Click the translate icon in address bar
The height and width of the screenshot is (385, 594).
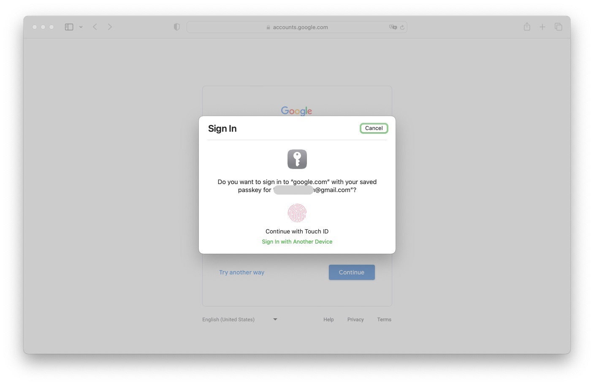coord(393,27)
